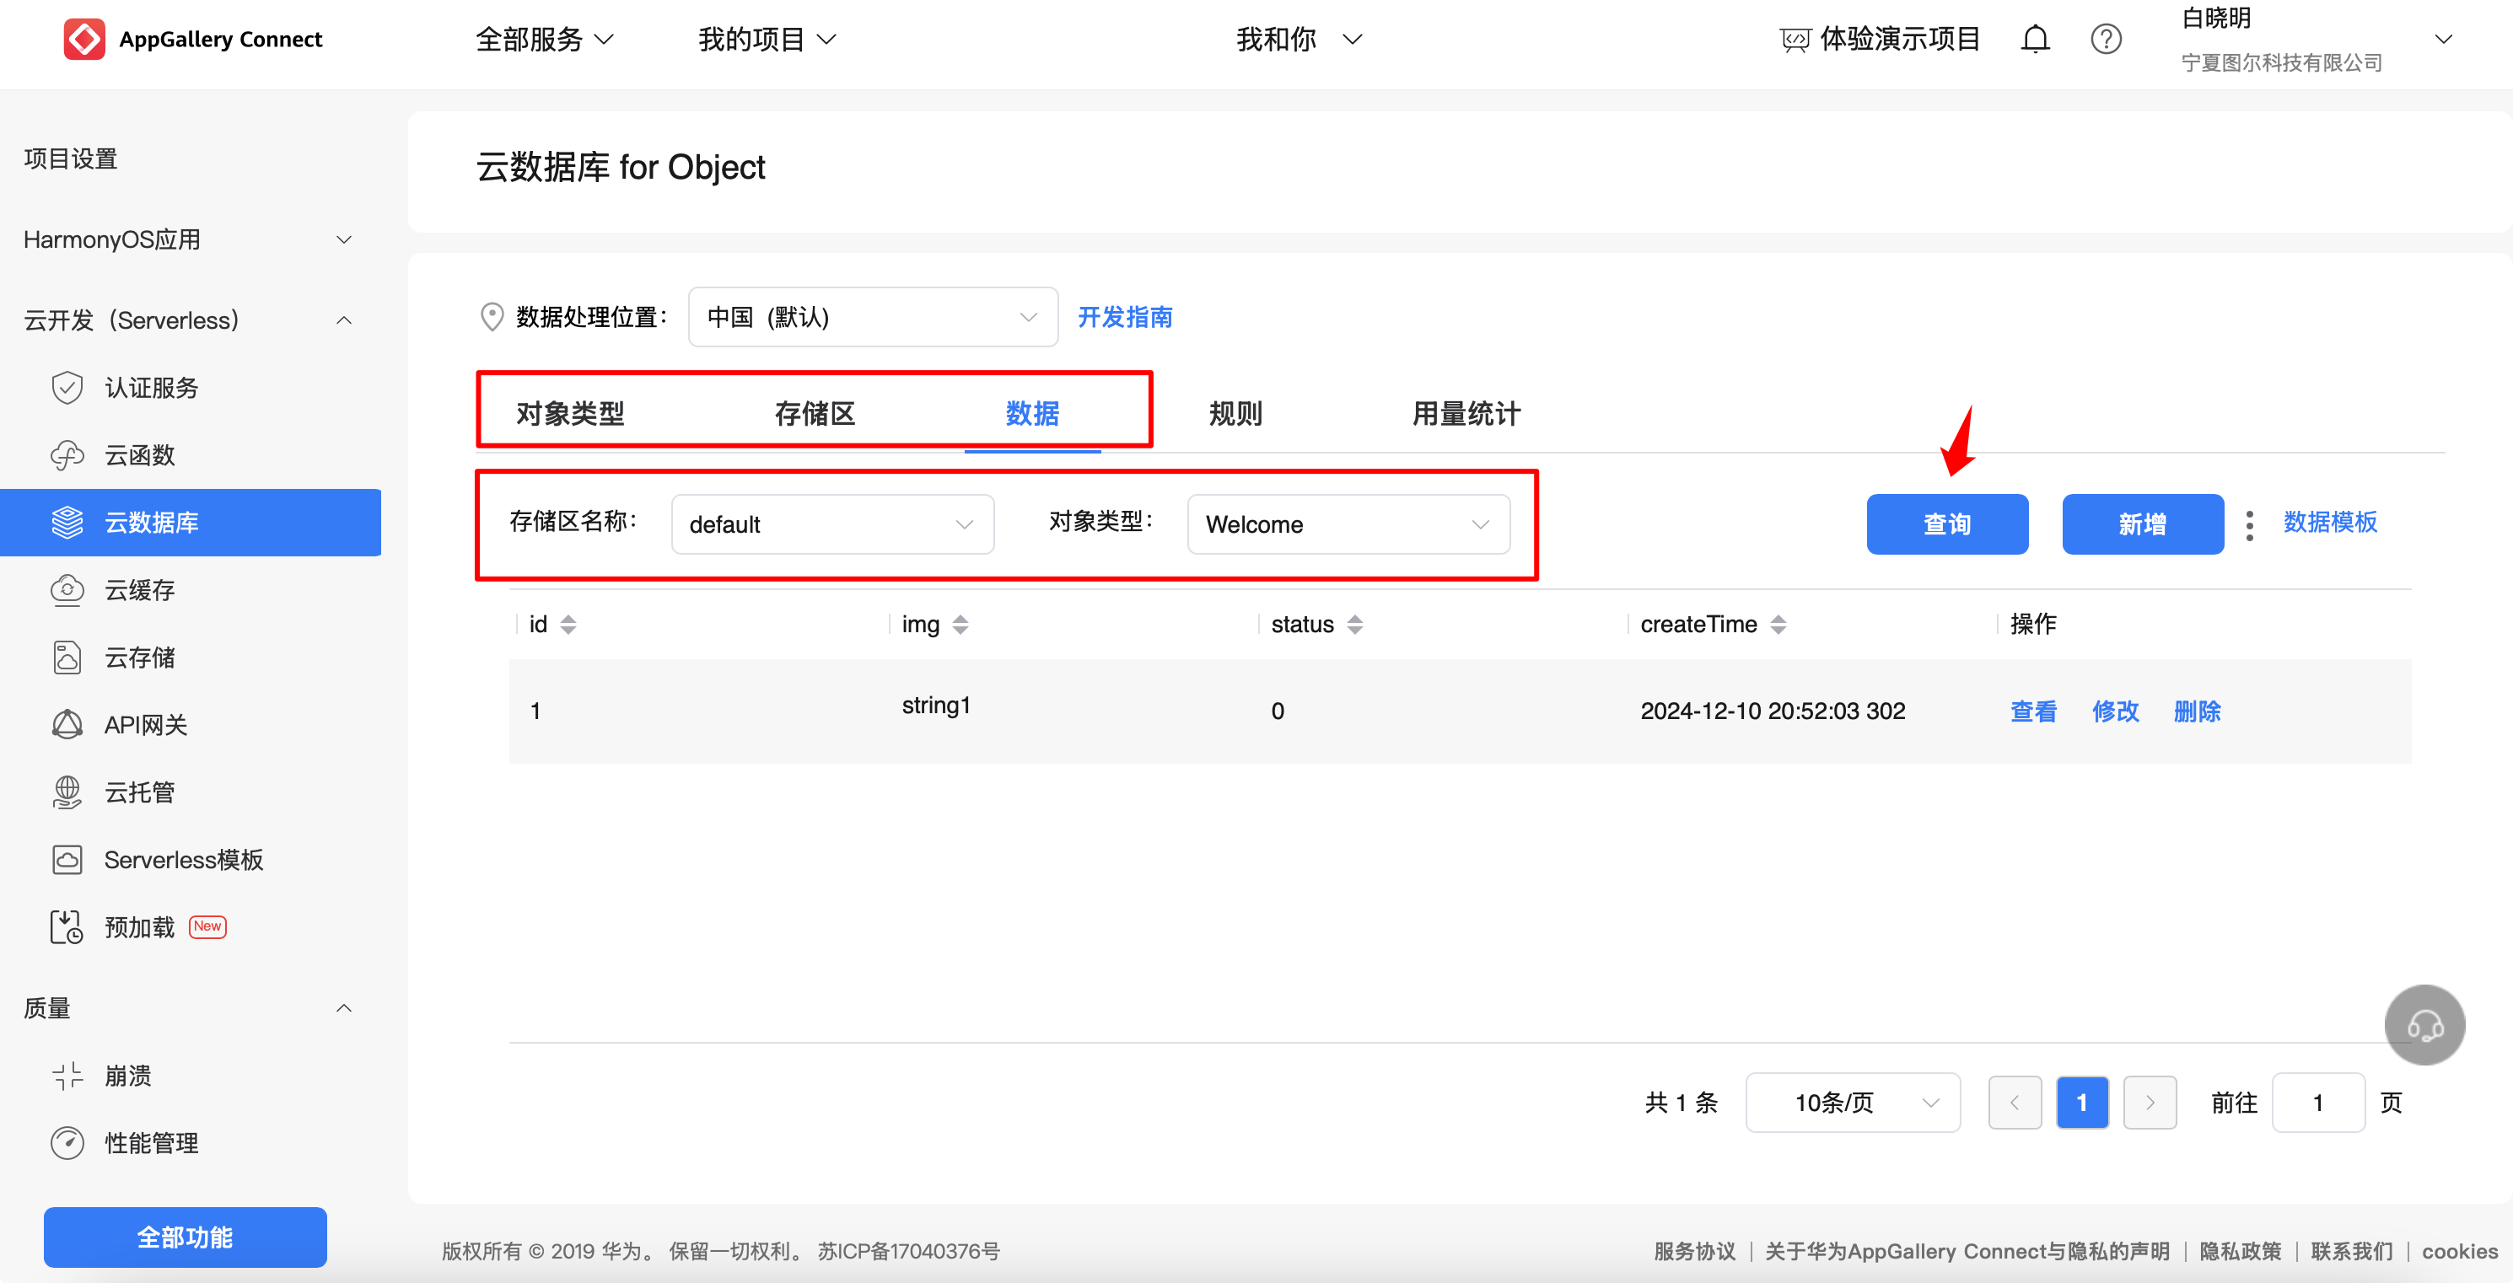2513x1283 pixels.
Task: Open the 联系我们 footer link
Action: 2351,1251
